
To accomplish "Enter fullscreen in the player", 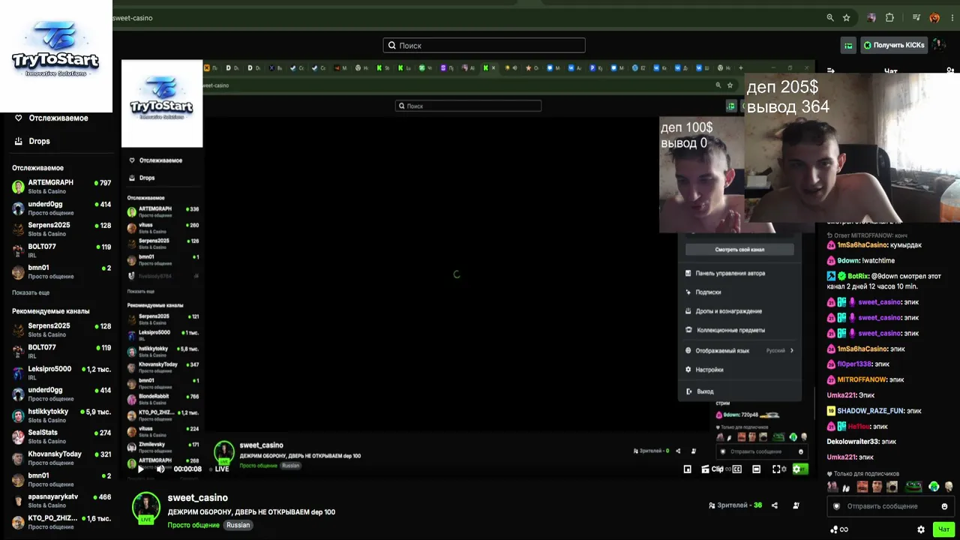I will tap(777, 469).
